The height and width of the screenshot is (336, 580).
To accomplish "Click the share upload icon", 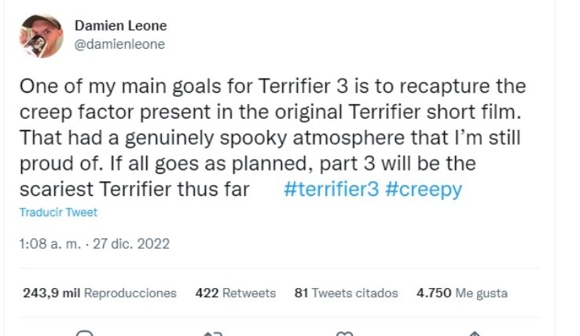I will [473, 333].
